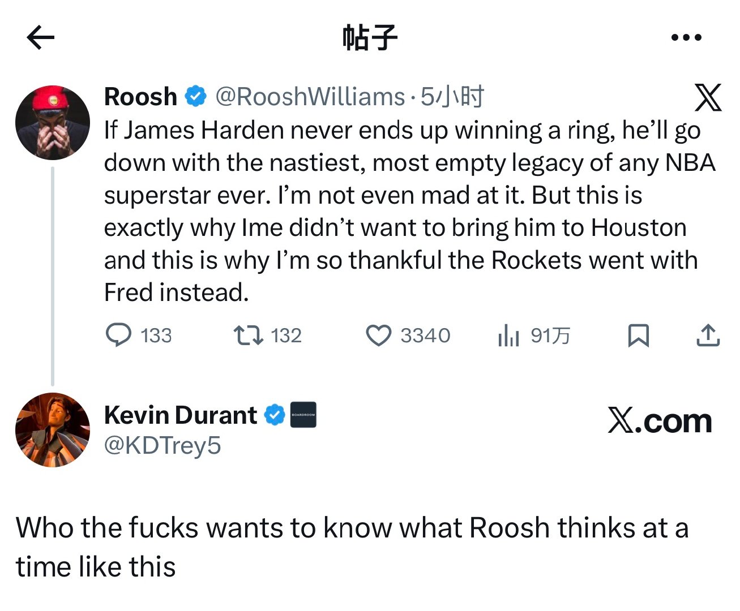The width and height of the screenshot is (740, 611).
Task: Open the reply icon under Roosh's post
Action: (x=120, y=335)
